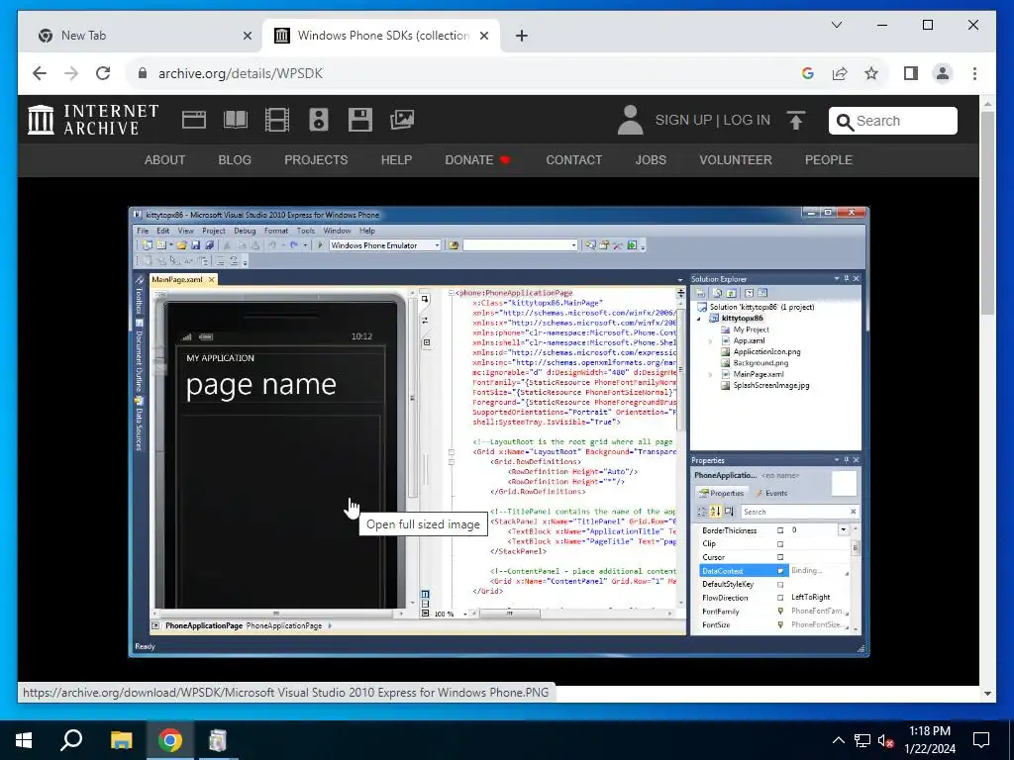Go back using browser back arrow
The width and height of the screenshot is (1014, 760).
pyautogui.click(x=40, y=73)
